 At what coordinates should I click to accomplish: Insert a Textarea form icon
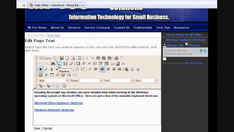pyautogui.click(x=101, y=63)
